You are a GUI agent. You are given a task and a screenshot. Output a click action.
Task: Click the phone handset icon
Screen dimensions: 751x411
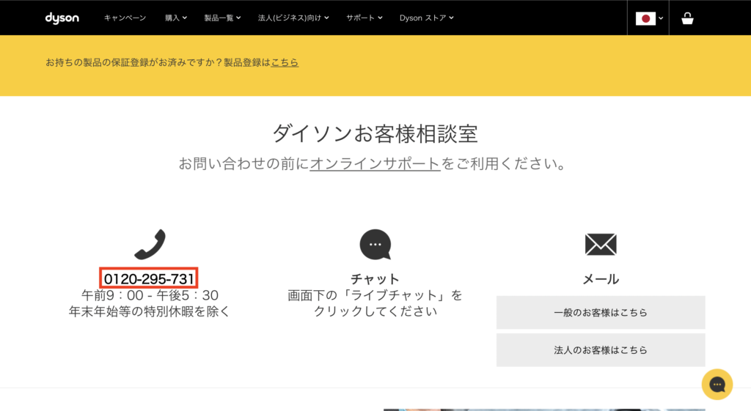tap(150, 244)
